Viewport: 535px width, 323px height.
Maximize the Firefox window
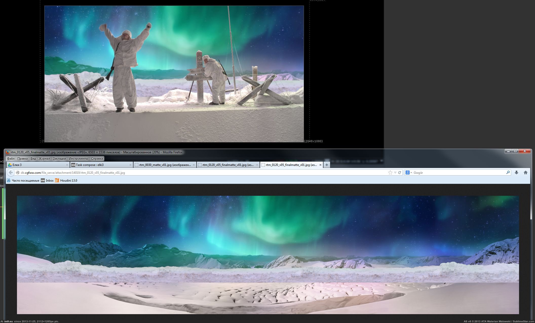[x=515, y=151]
